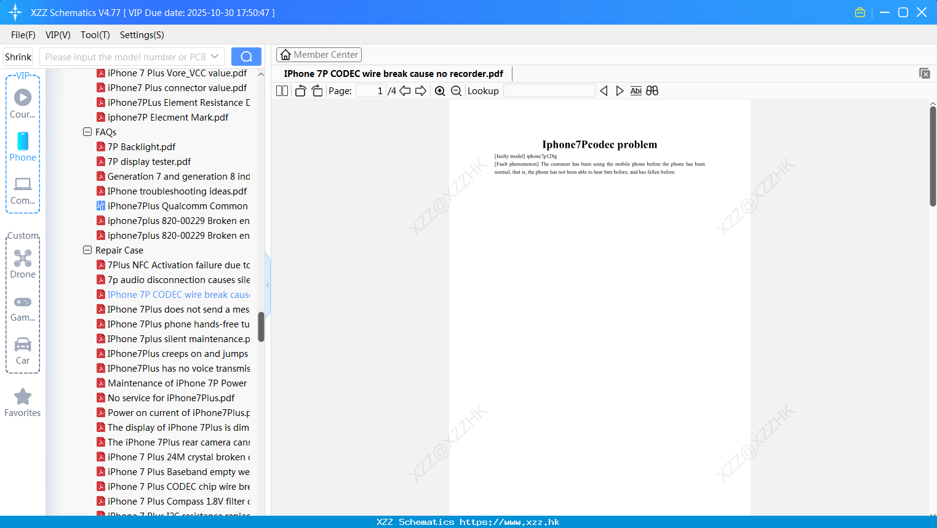Click the PDF viewer vertical scrollbar
This screenshot has height=528, width=937.
coord(933,156)
